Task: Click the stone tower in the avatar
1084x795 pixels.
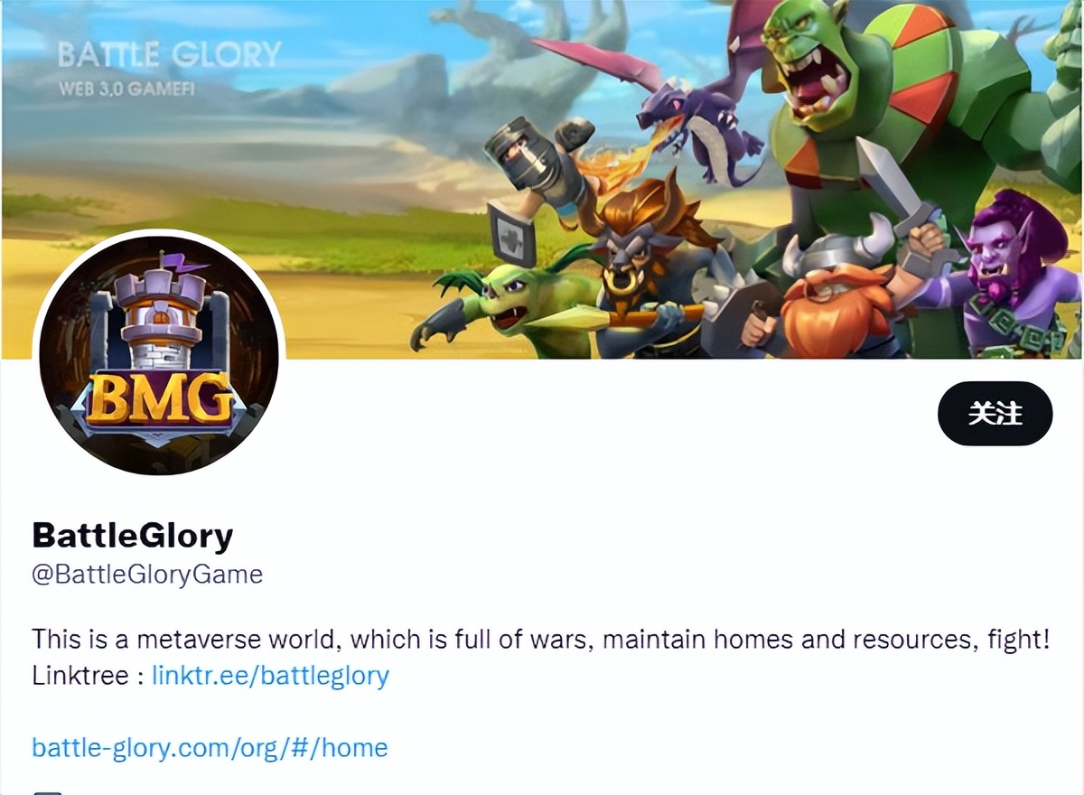Action: click(x=160, y=323)
